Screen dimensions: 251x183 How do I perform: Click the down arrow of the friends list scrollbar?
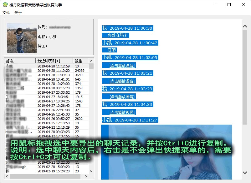click(91, 171)
